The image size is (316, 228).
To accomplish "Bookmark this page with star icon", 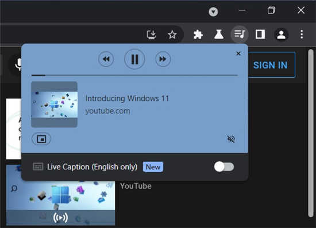I will 172,35.
